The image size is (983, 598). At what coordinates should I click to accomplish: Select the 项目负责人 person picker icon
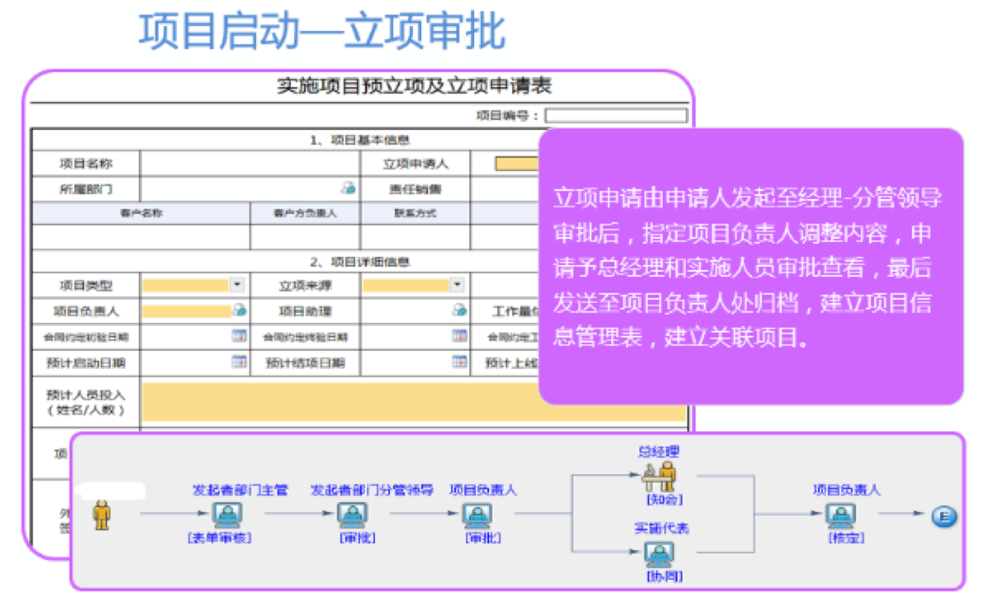pyautogui.click(x=240, y=310)
